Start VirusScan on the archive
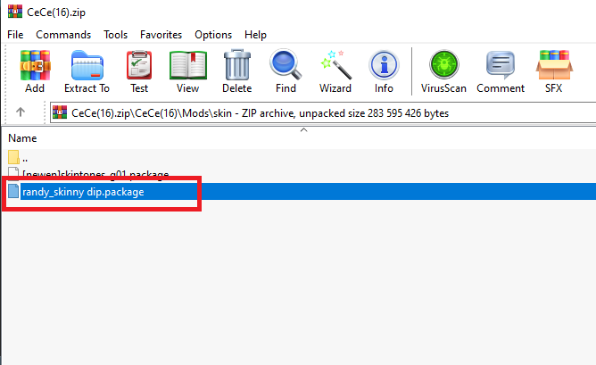596x365 pixels. point(443,71)
